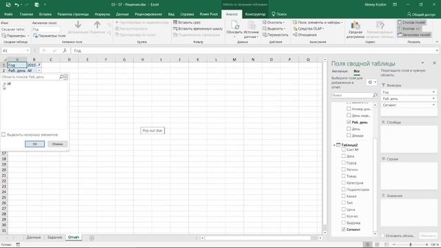Click the Undo arrow icon
This screenshot has height=248, width=441.
[x=17, y=5]
